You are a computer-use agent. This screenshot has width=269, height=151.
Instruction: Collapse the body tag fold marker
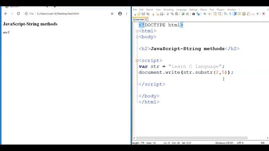(137, 37)
